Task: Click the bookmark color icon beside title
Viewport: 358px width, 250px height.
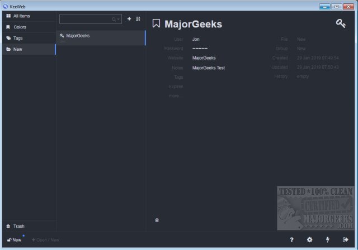Action: click(156, 23)
